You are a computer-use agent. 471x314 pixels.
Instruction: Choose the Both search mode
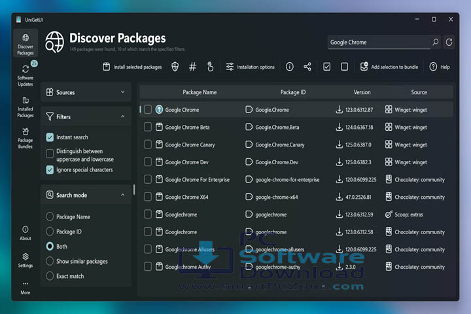point(50,247)
